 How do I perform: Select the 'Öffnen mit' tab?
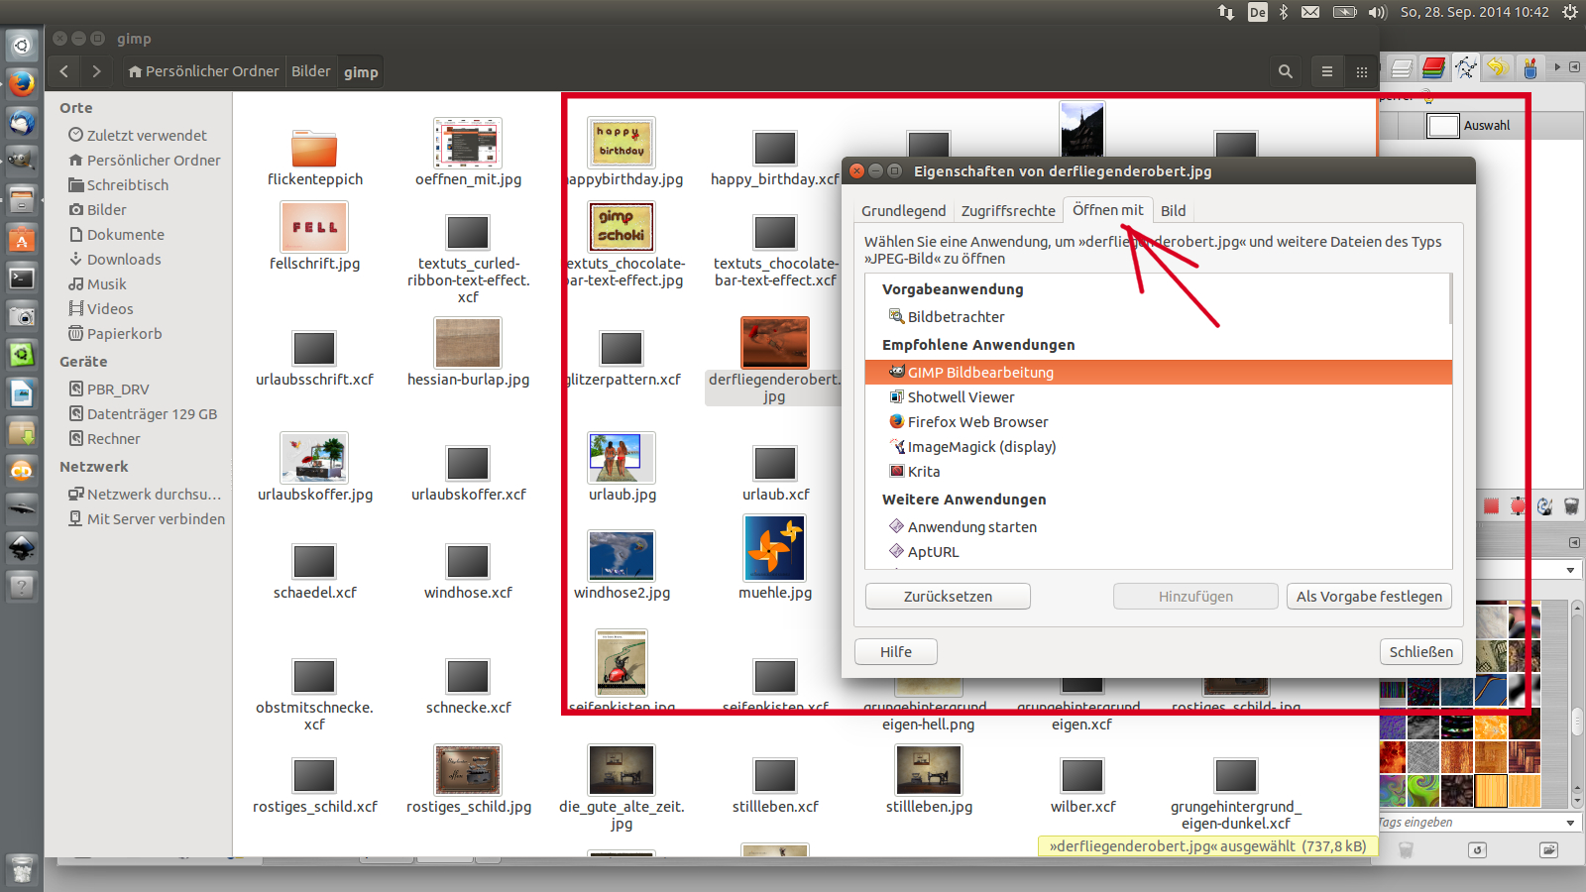coord(1108,210)
